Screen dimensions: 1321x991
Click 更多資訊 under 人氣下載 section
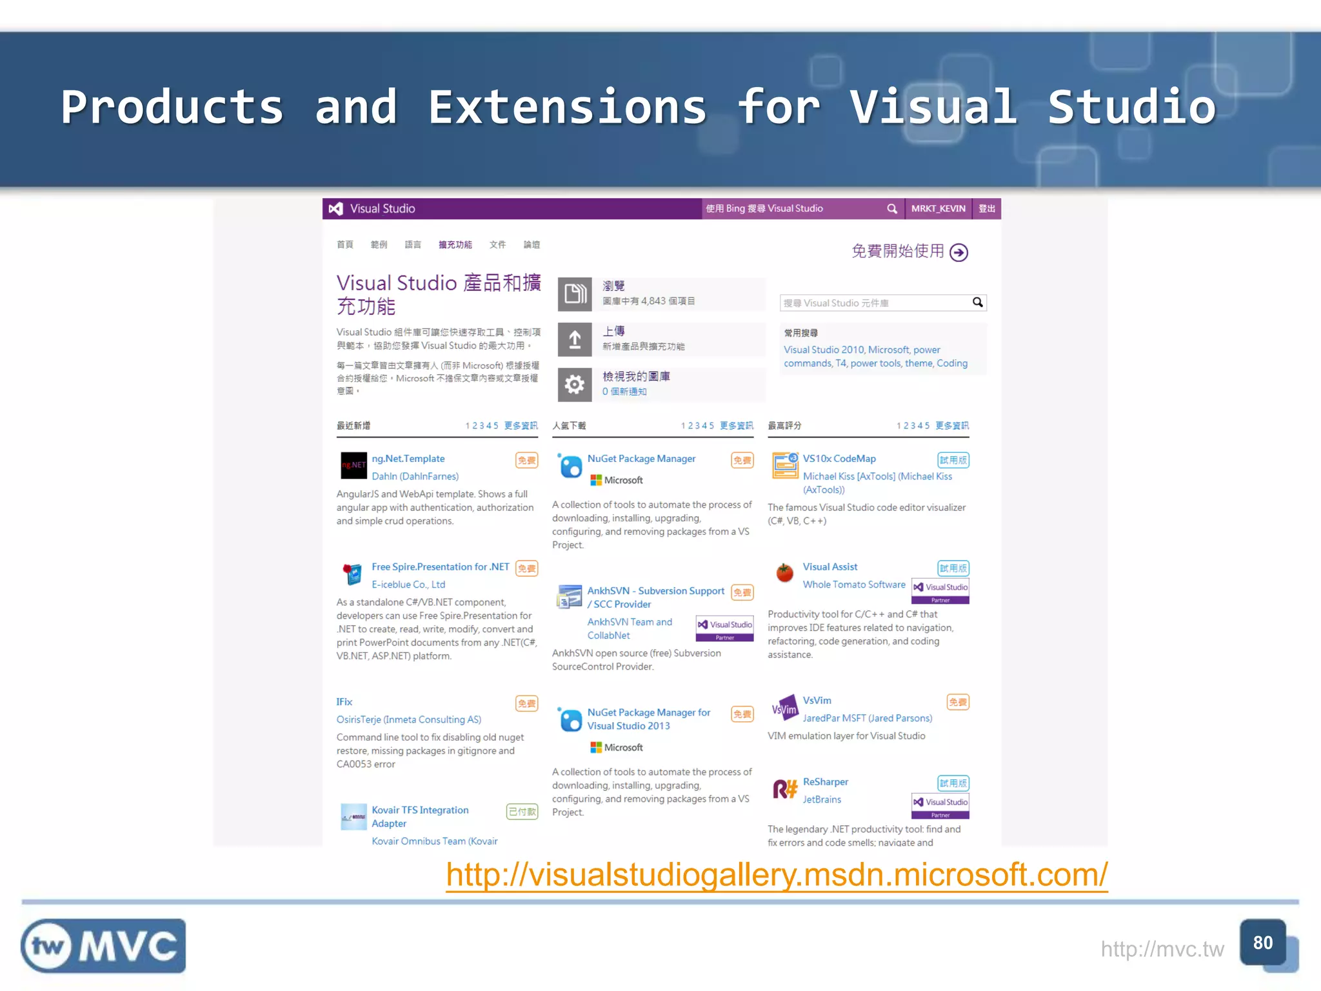click(x=737, y=425)
